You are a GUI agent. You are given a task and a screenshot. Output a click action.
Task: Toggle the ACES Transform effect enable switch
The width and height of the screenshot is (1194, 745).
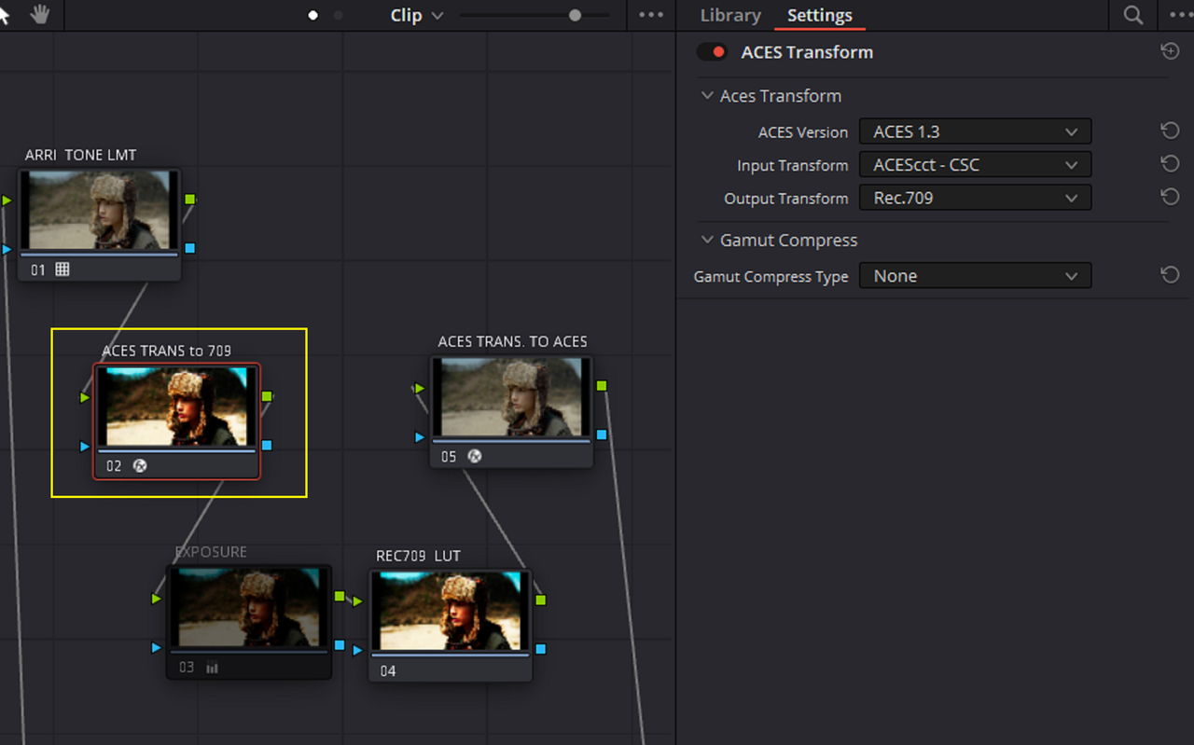coord(712,52)
